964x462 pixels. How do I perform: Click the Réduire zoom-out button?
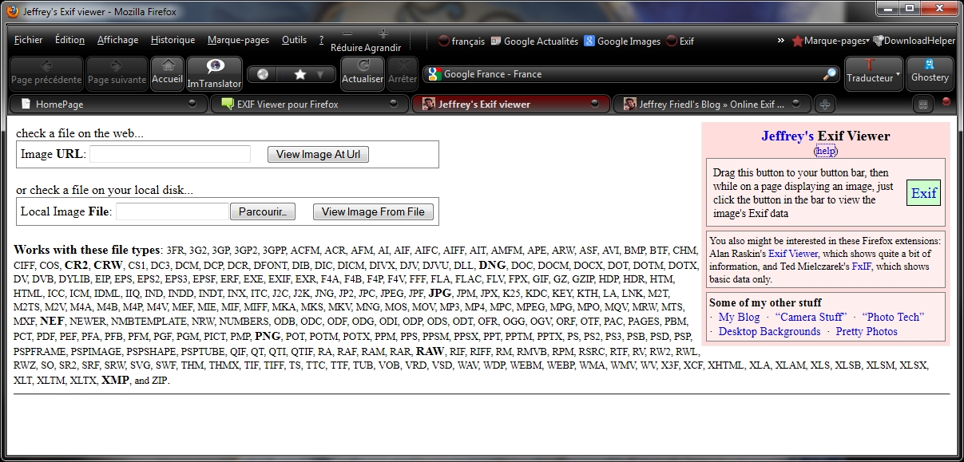click(x=347, y=41)
